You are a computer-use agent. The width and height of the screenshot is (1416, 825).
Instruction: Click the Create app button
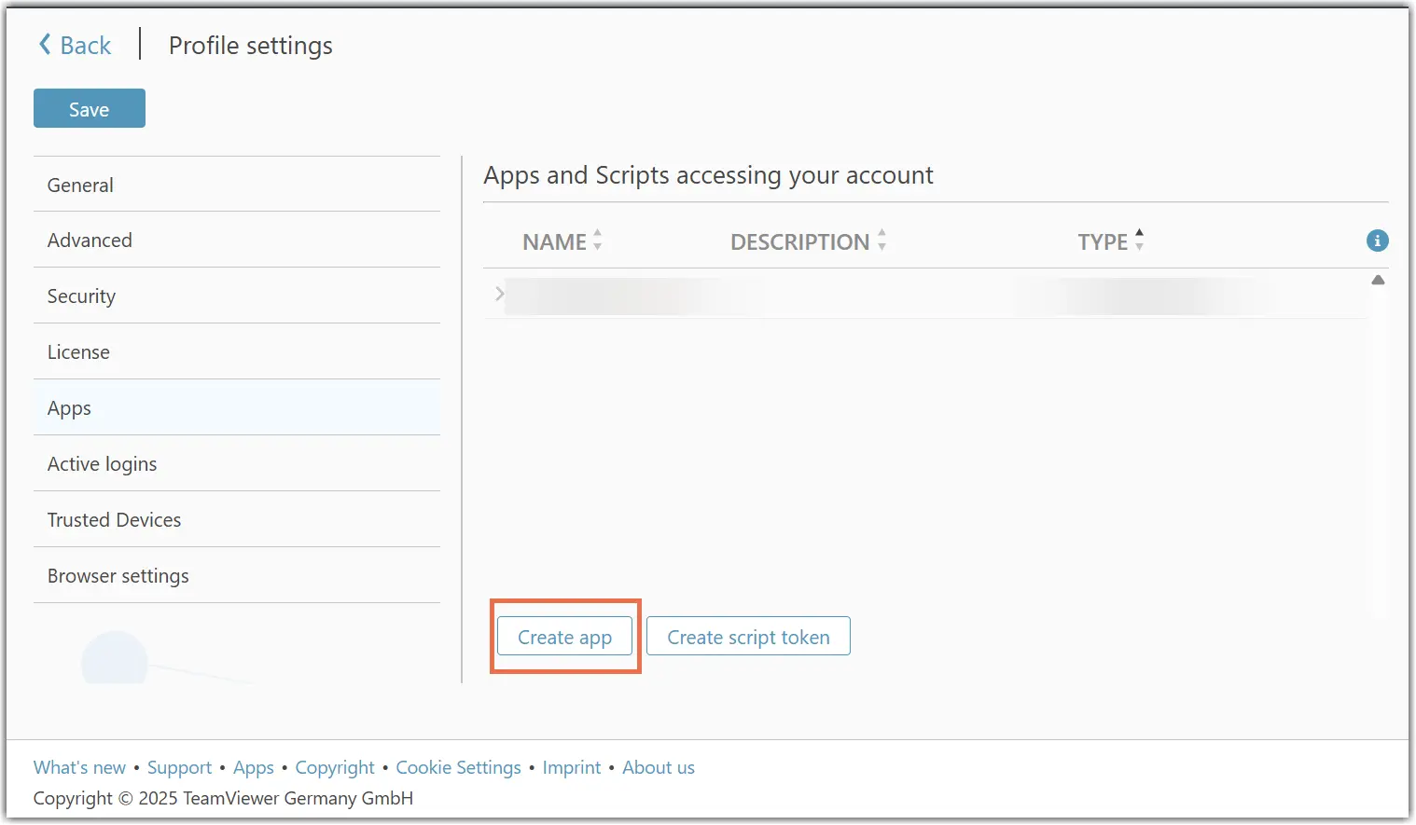[x=565, y=637]
